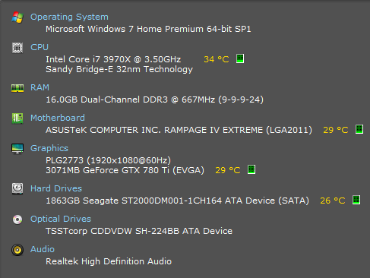Click the Windows flag Operating System icon
This screenshot has height=278, width=370.
[x=17, y=17]
